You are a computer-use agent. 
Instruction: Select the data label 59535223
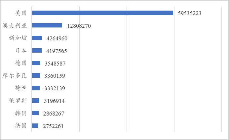189,13
